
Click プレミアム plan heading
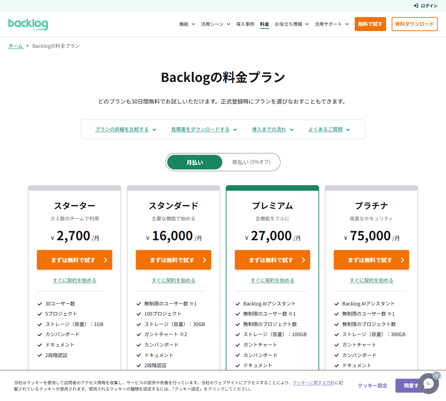tap(272, 206)
